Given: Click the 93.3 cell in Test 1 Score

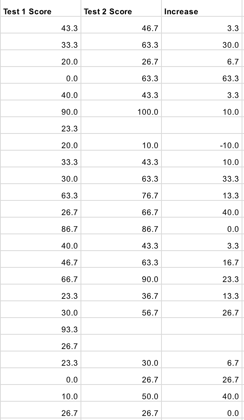Looking at the screenshot, I should (69, 330).
